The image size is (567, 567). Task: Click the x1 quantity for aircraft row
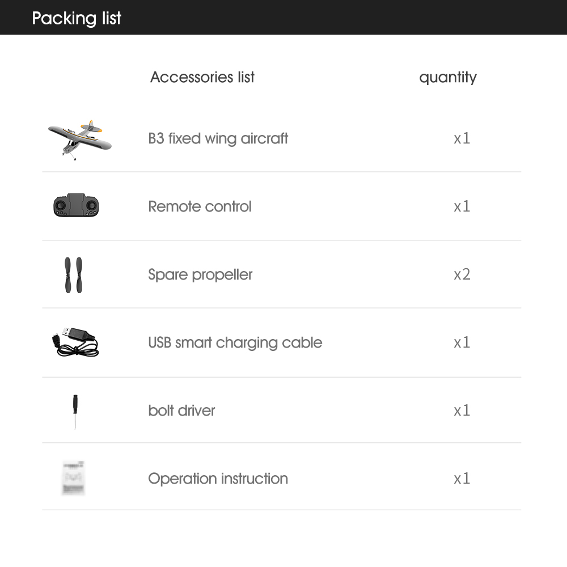pyautogui.click(x=462, y=138)
